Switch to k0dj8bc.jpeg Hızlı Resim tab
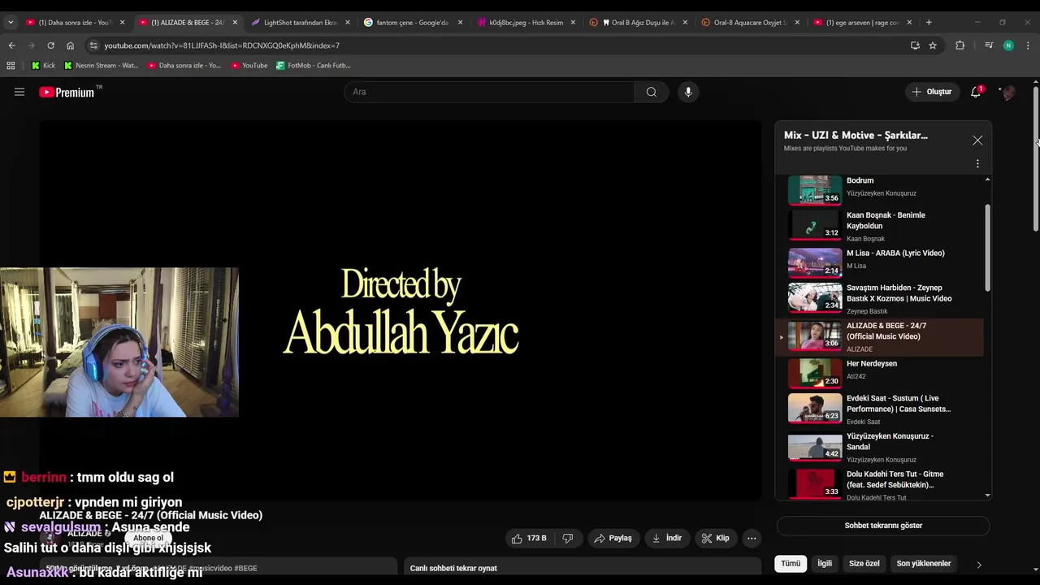 tap(525, 23)
